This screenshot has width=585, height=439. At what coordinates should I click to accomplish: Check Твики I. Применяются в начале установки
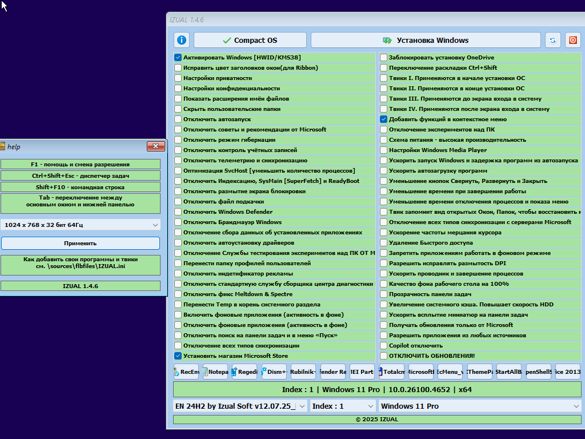(x=383, y=78)
